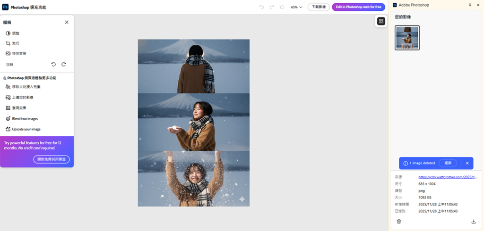Click the undo arrow in top toolbar
This screenshot has height=231, width=484.
[262, 7]
